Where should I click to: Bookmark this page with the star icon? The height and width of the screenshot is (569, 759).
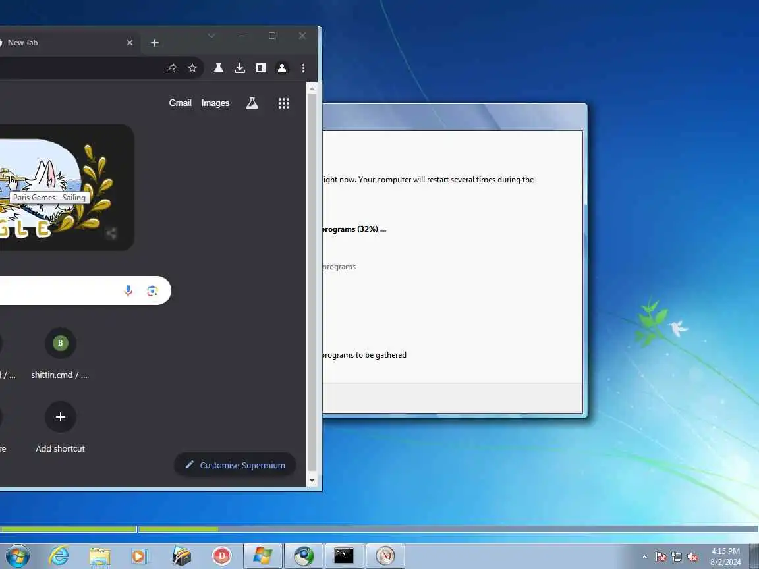pos(192,68)
